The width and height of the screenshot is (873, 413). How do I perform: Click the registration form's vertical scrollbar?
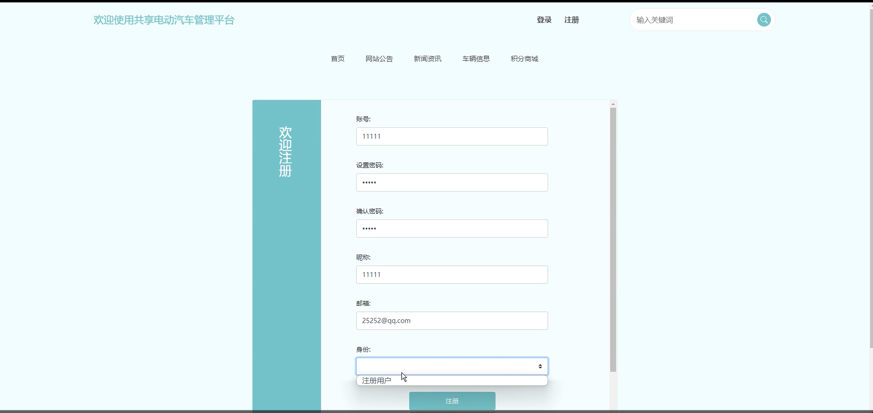pos(613,239)
